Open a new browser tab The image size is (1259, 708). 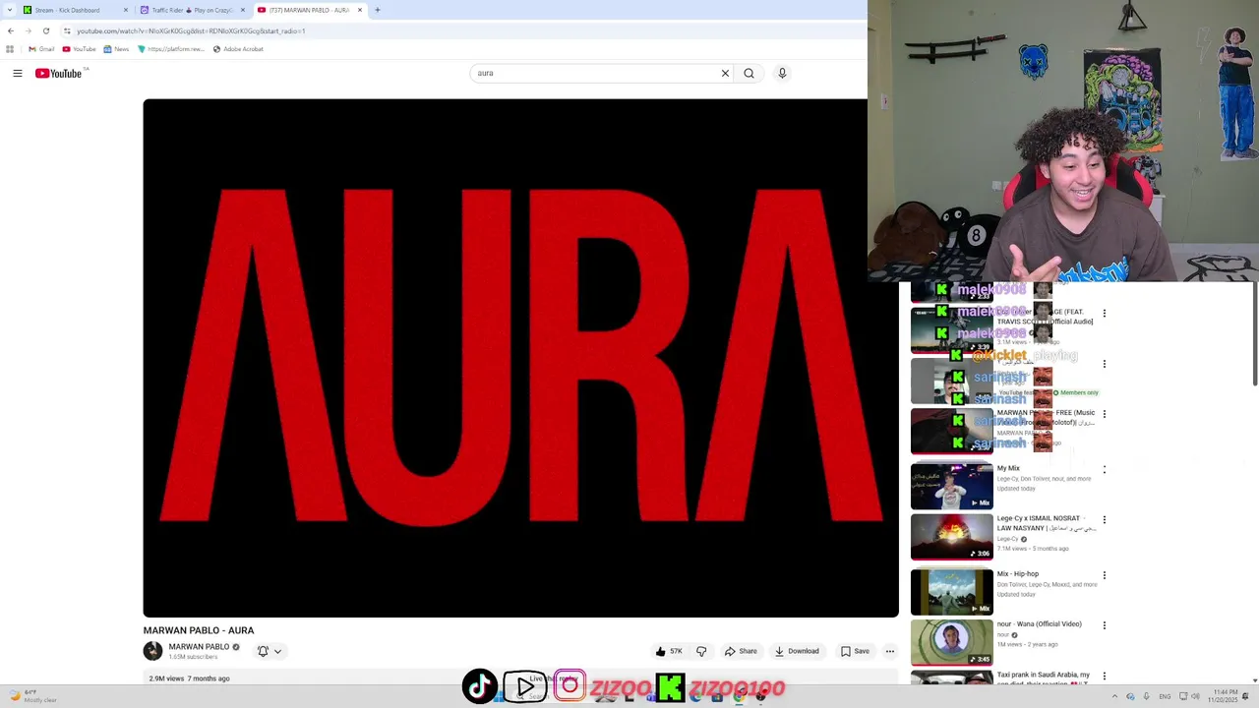378,10
